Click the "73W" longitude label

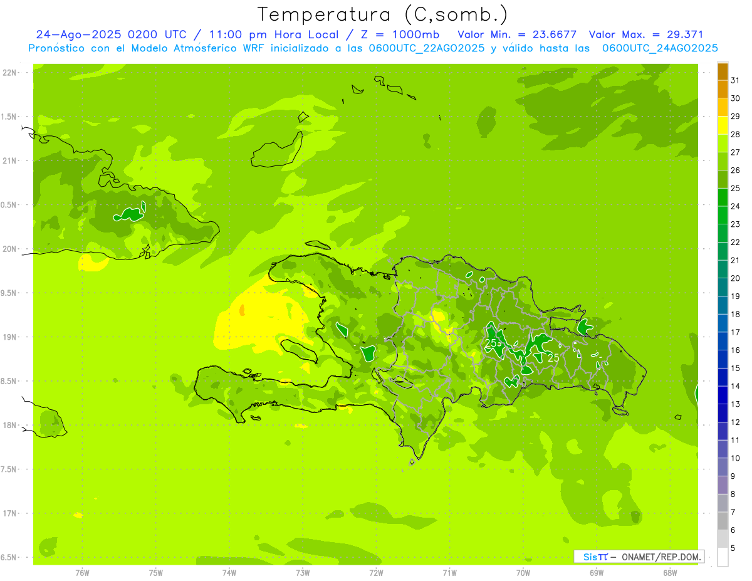[303, 573]
